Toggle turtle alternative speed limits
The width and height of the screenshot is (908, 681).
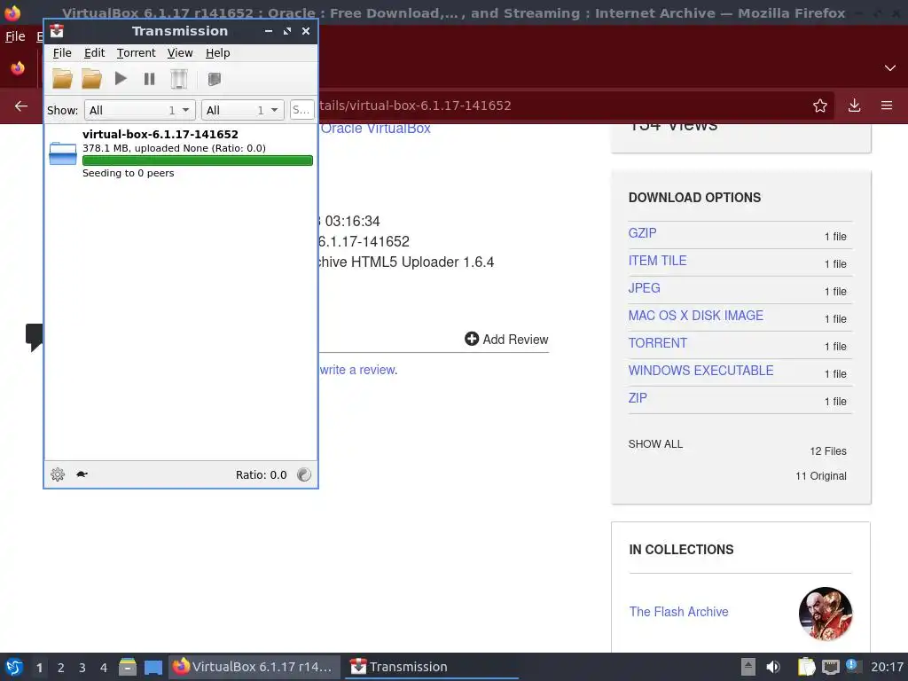click(82, 474)
